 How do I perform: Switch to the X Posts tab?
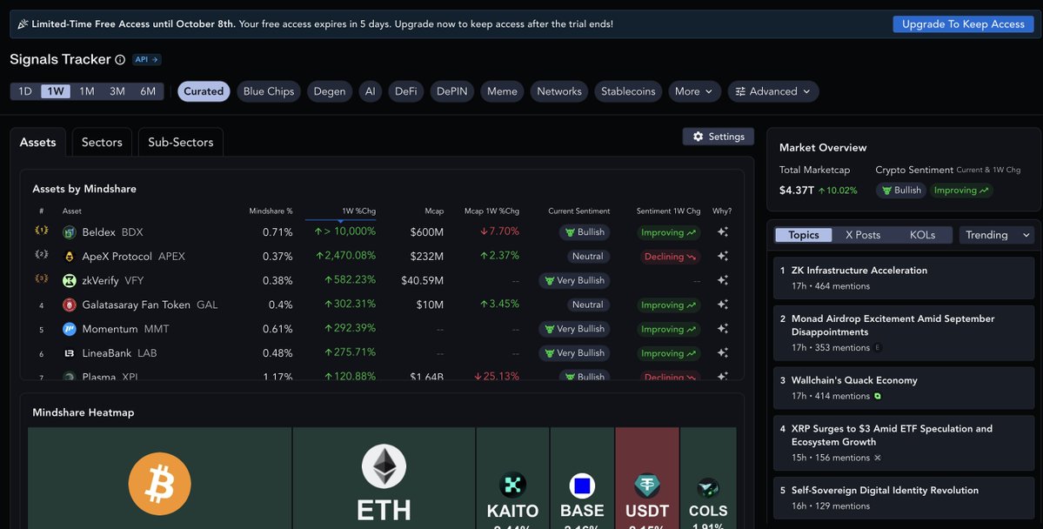(863, 235)
